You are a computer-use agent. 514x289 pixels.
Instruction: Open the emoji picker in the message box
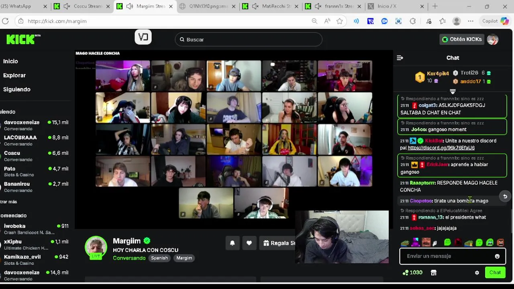point(497,256)
